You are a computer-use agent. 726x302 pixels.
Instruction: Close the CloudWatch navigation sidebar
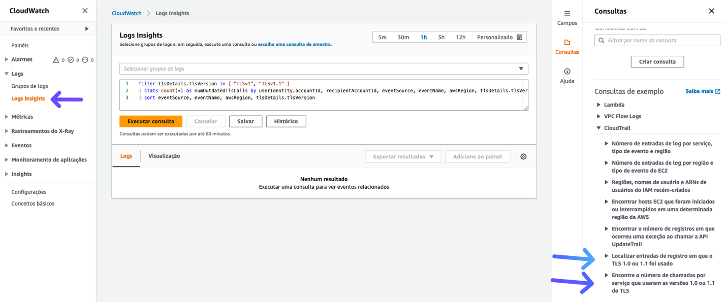click(x=85, y=11)
